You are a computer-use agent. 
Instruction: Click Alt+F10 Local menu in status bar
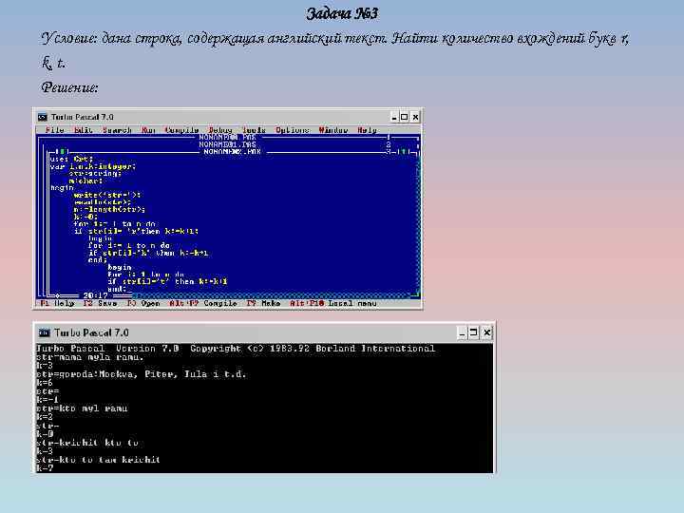point(333,303)
